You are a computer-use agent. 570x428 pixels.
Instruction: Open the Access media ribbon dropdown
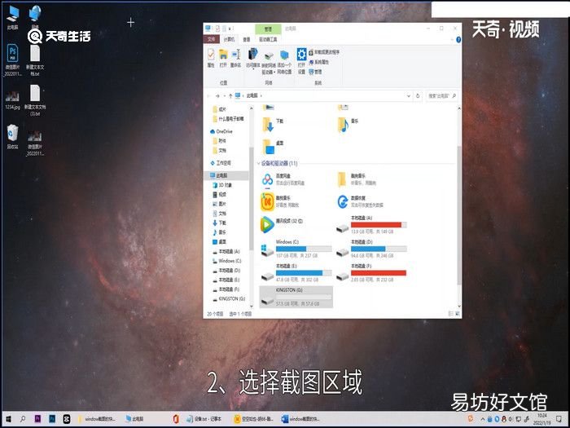point(252,58)
